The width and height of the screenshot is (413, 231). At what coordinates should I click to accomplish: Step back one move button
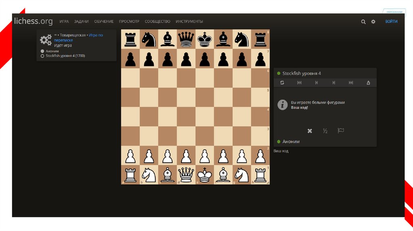(x=316, y=82)
